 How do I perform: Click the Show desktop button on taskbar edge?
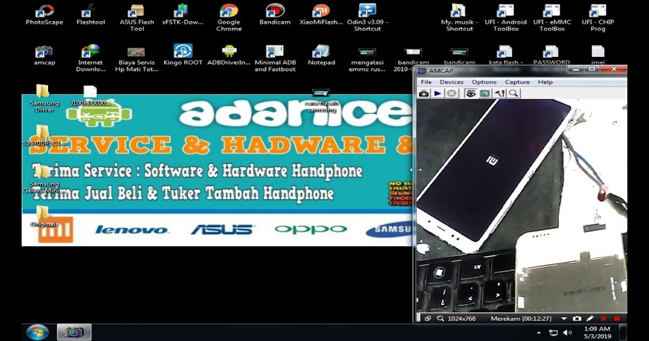624,332
